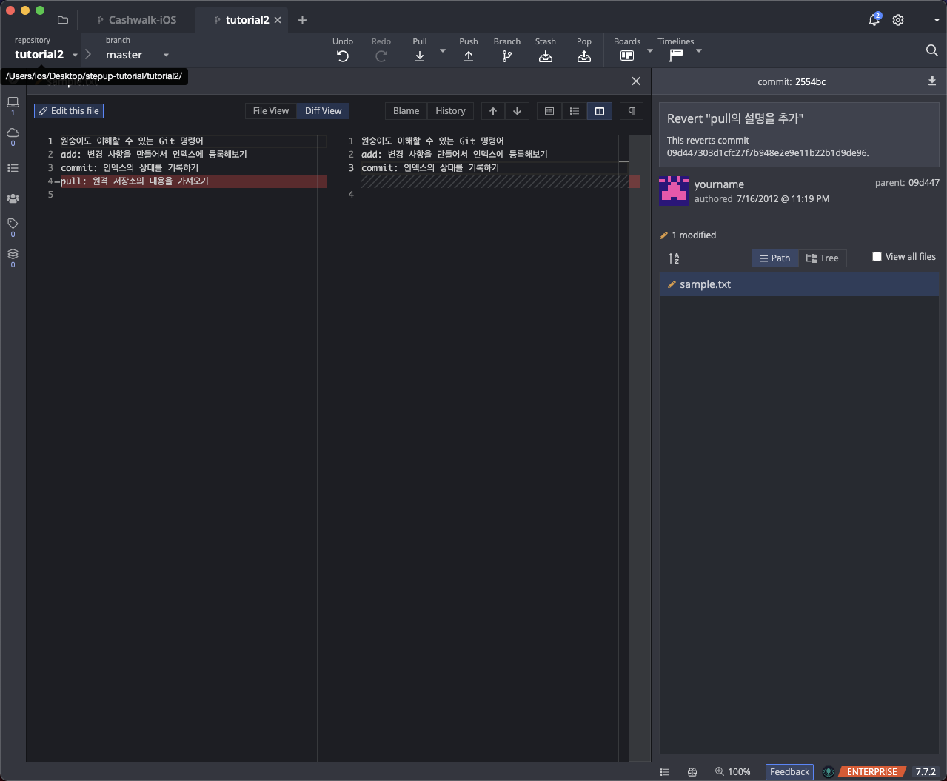Click the Undo icon in toolbar
The width and height of the screenshot is (947, 781).
[342, 56]
